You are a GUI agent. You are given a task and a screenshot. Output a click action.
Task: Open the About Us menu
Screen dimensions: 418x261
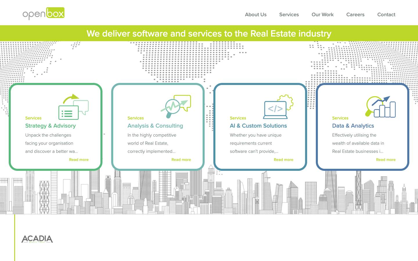pyautogui.click(x=256, y=14)
